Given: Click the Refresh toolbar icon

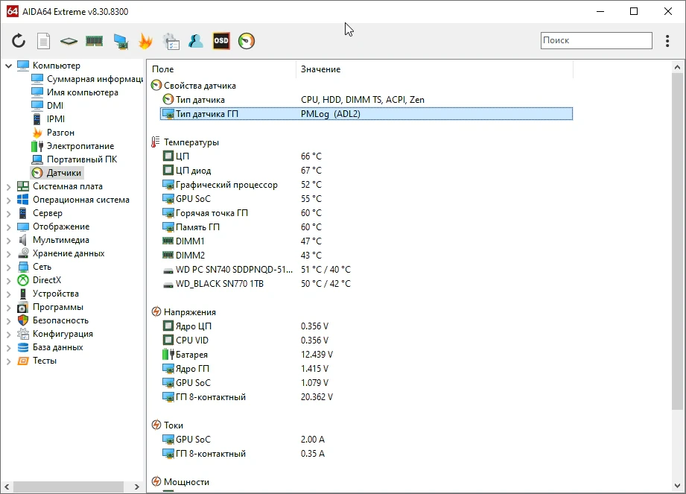Looking at the screenshot, I should 19,41.
